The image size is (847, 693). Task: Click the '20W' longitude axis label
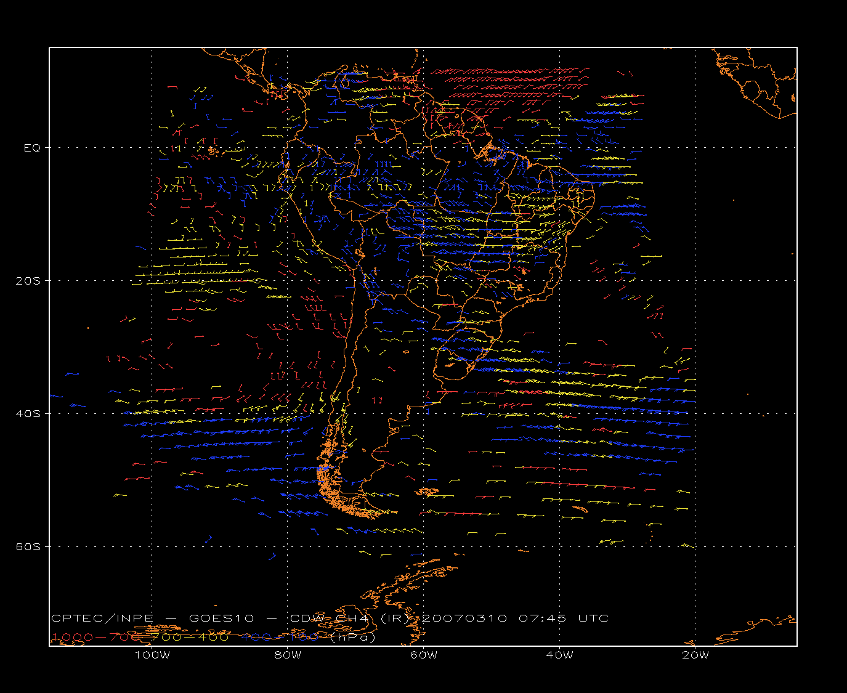[695, 655]
